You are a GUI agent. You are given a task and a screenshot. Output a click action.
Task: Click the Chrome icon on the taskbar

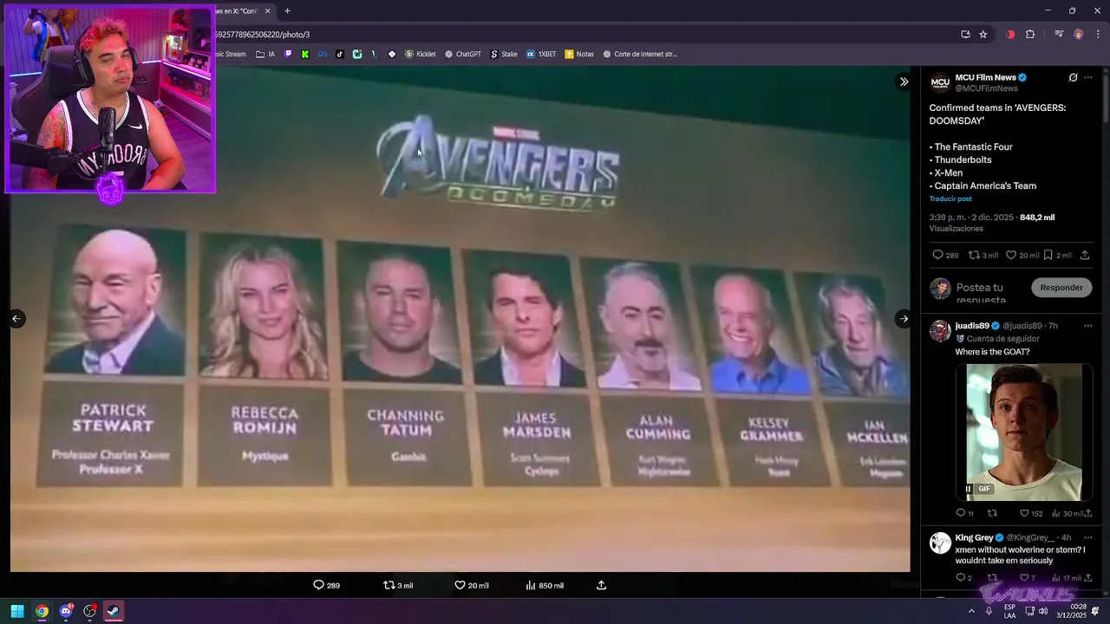coord(42,611)
